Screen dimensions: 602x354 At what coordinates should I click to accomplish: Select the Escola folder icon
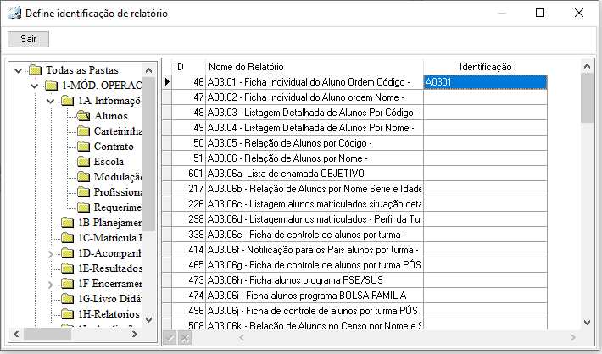[x=83, y=162]
